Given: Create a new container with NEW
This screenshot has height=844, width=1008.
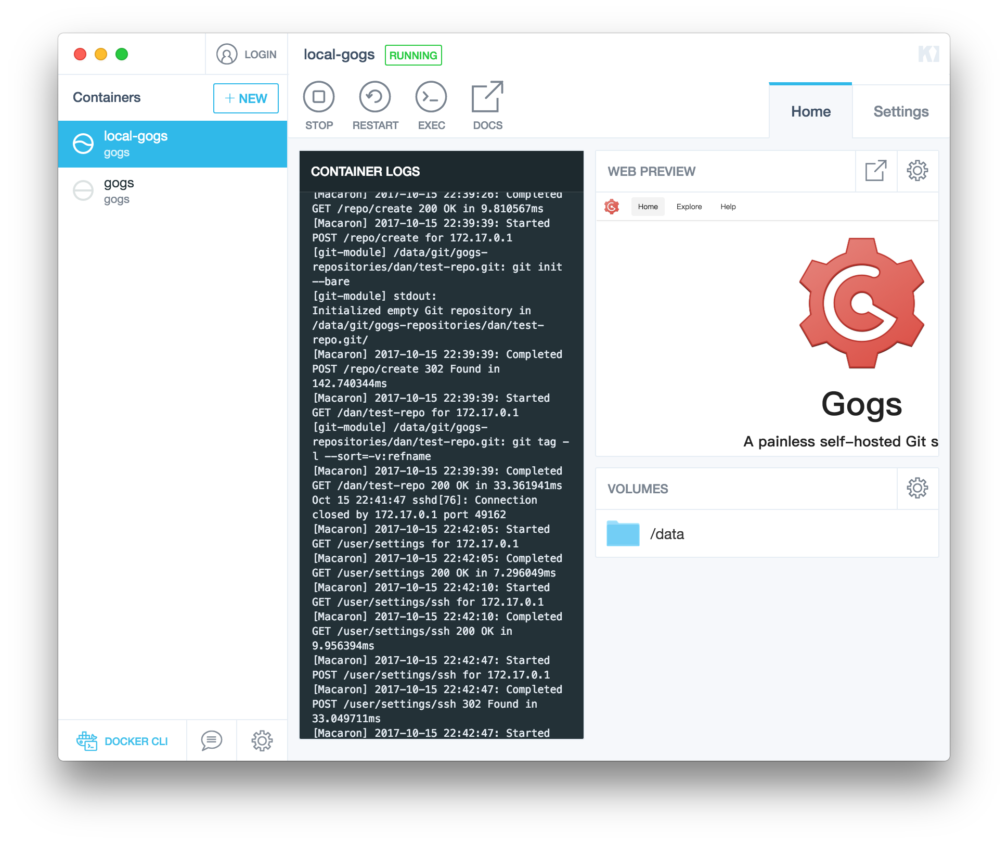Looking at the screenshot, I should tap(246, 98).
